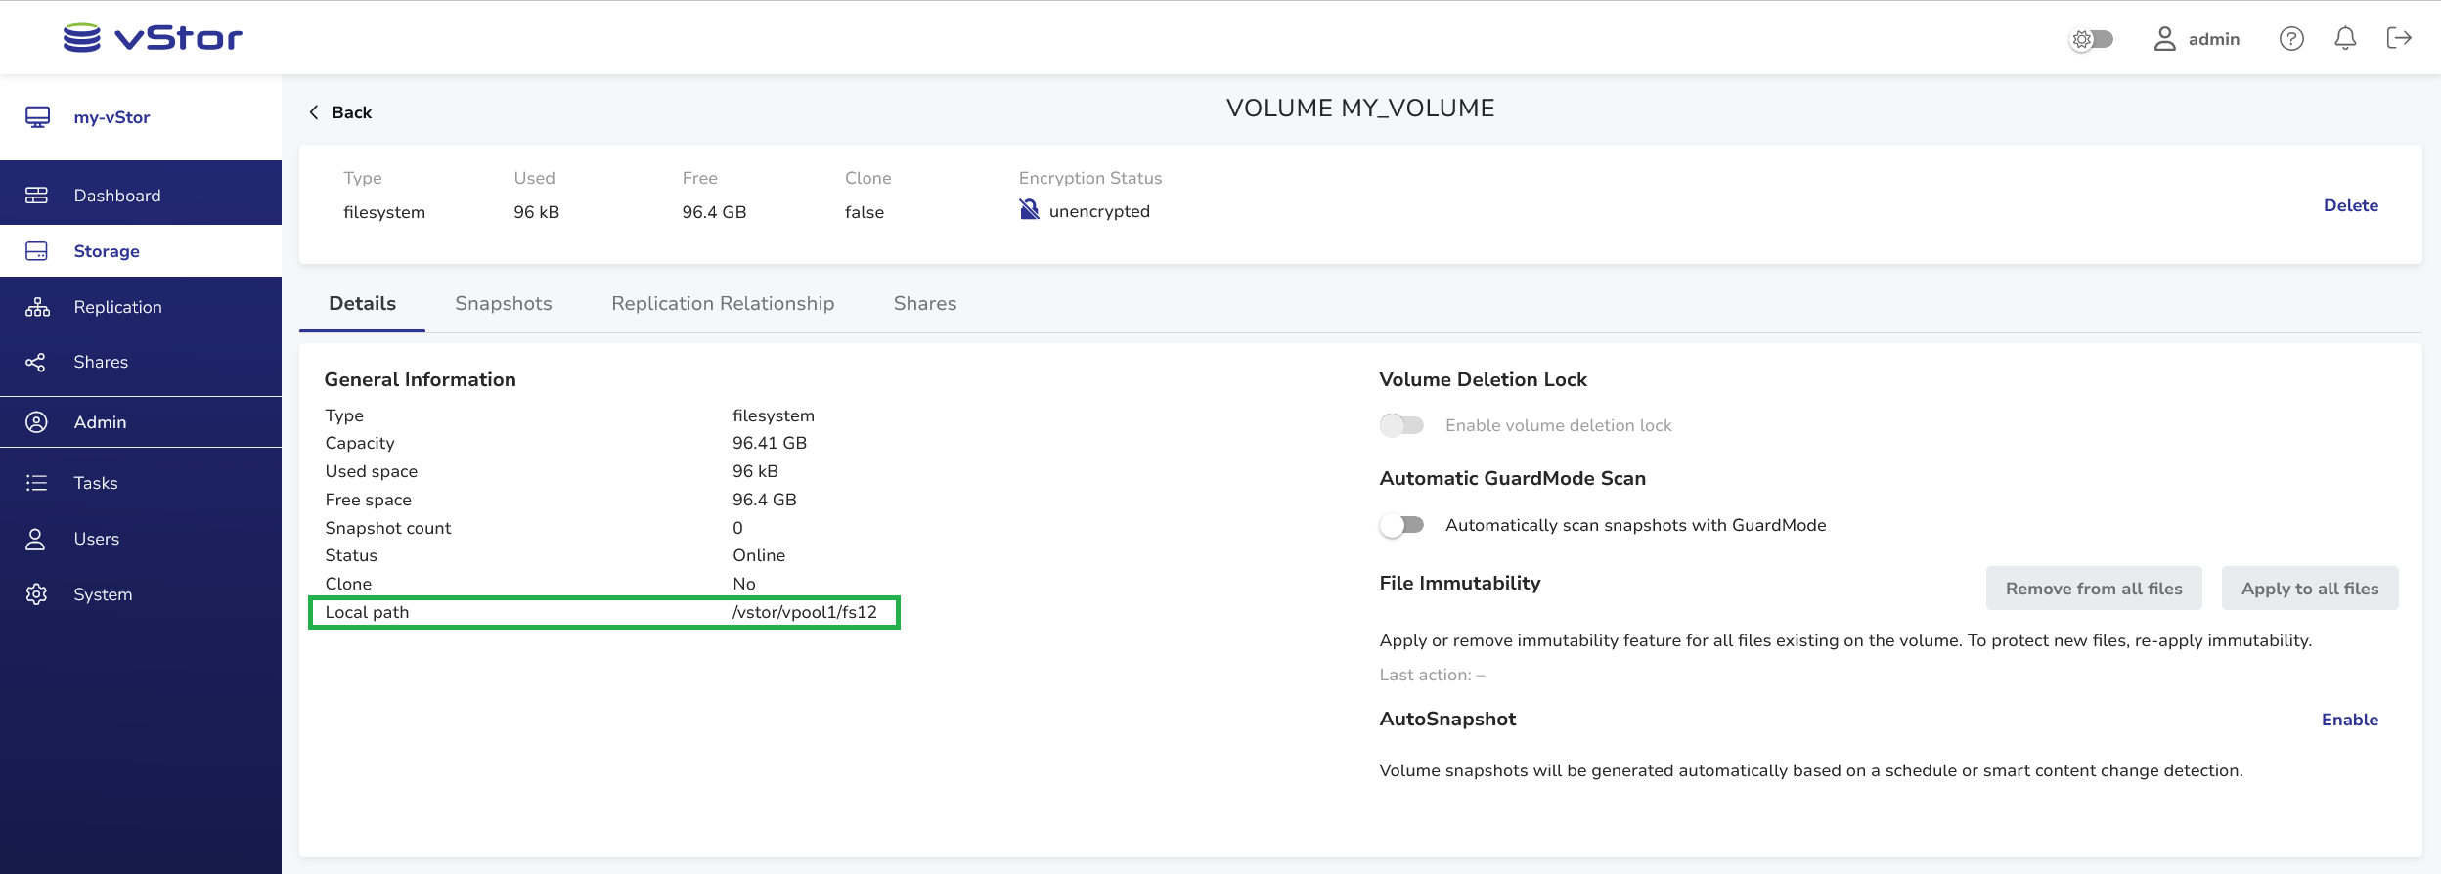Select the Shares tab

(x=924, y=304)
